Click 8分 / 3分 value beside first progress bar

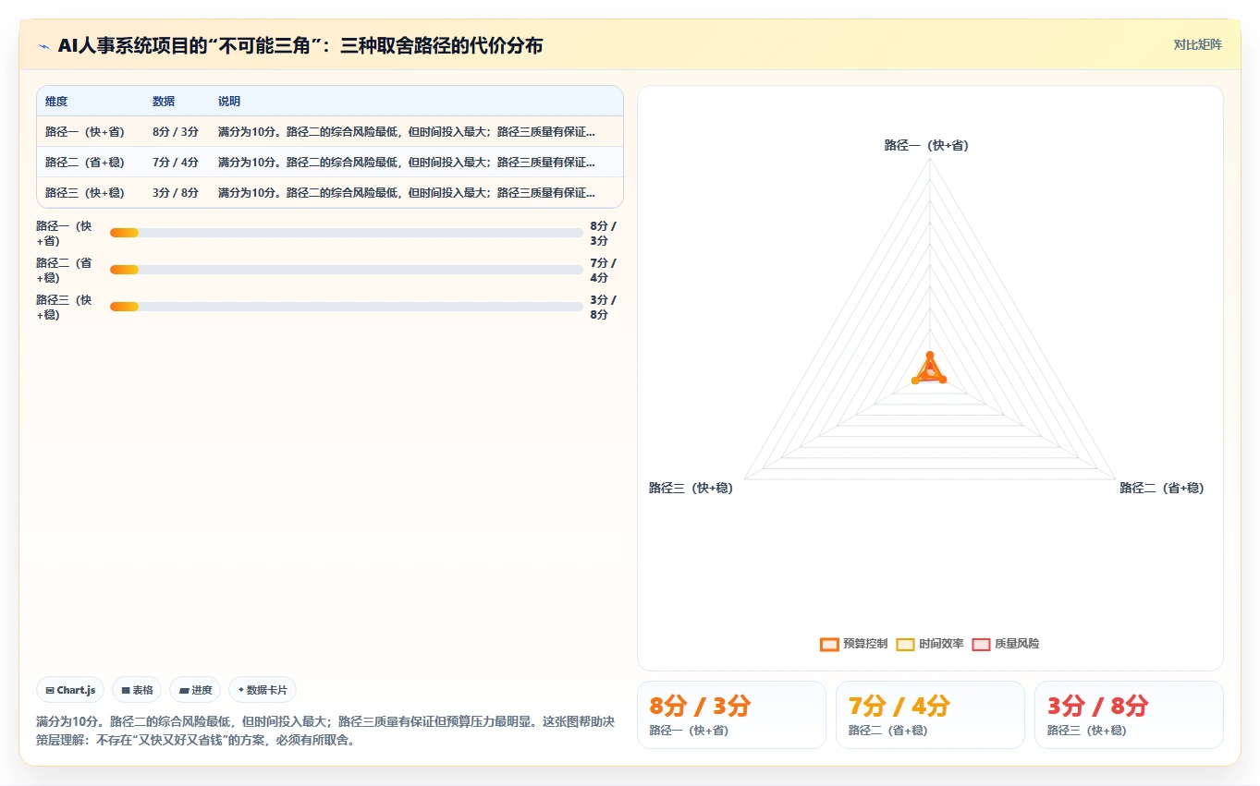pos(603,233)
